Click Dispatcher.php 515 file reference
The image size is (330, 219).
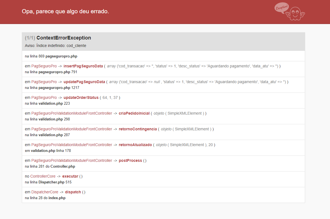[x=55, y=182]
